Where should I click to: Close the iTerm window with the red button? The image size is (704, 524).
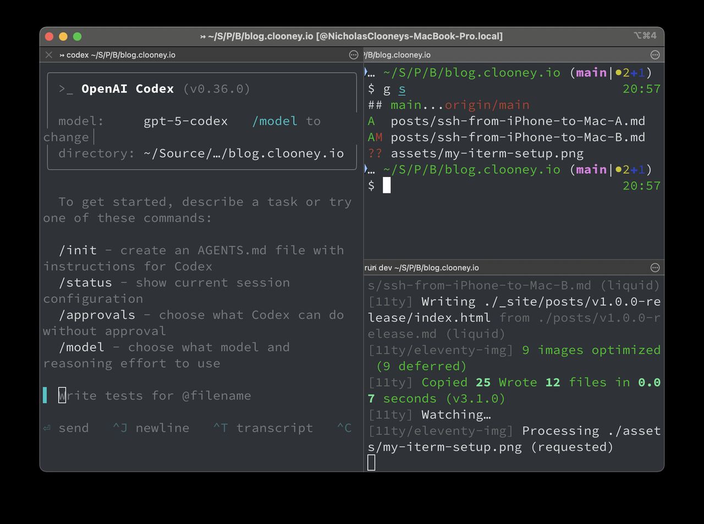49,36
